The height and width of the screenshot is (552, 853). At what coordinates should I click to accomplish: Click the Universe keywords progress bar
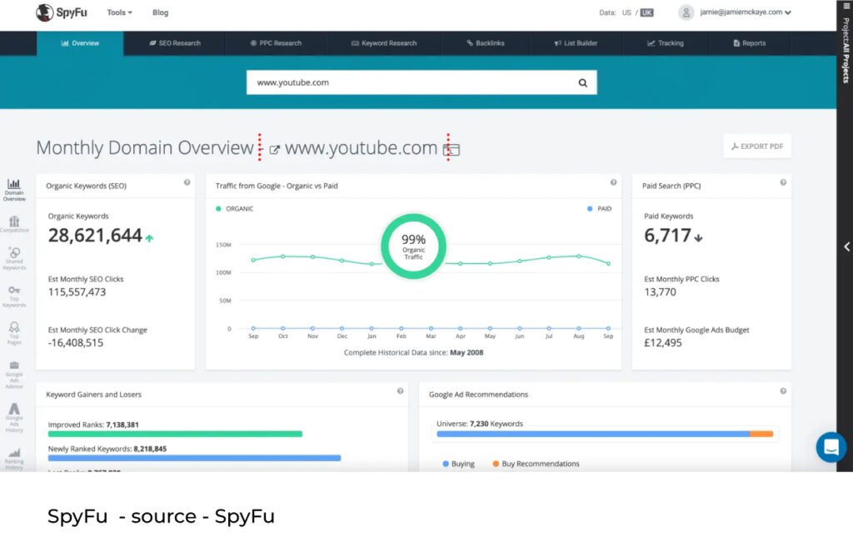click(605, 434)
